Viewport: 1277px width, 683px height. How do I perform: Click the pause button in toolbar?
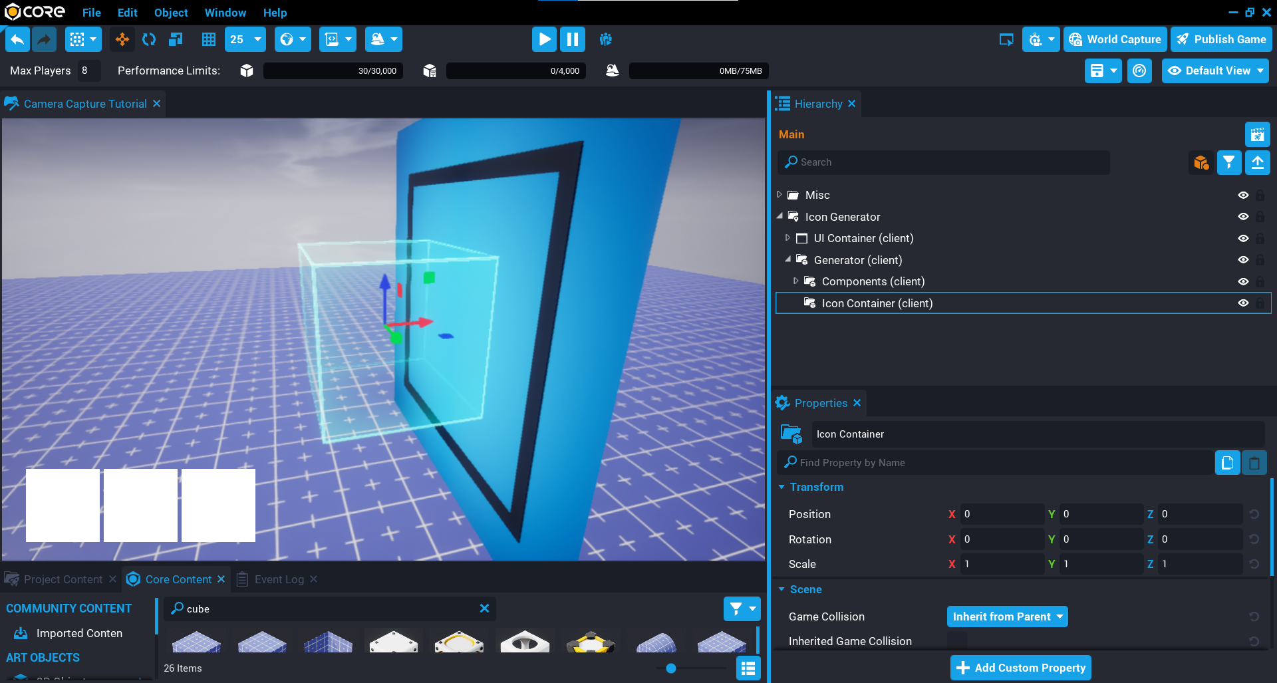[572, 40]
